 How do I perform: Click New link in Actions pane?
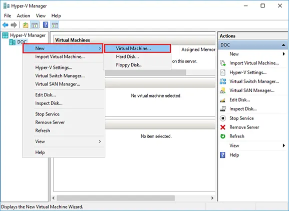[234, 54]
